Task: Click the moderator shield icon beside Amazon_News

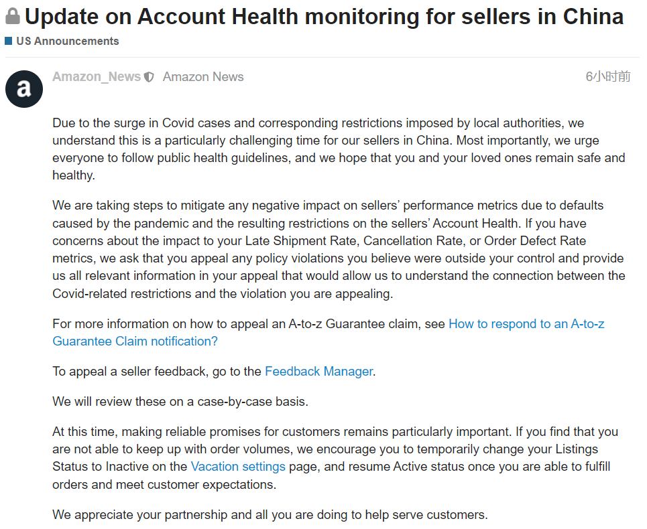Action: [149, 77]
